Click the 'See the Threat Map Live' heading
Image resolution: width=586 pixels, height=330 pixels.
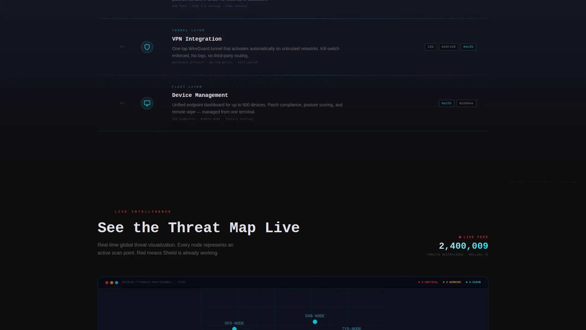199,228
